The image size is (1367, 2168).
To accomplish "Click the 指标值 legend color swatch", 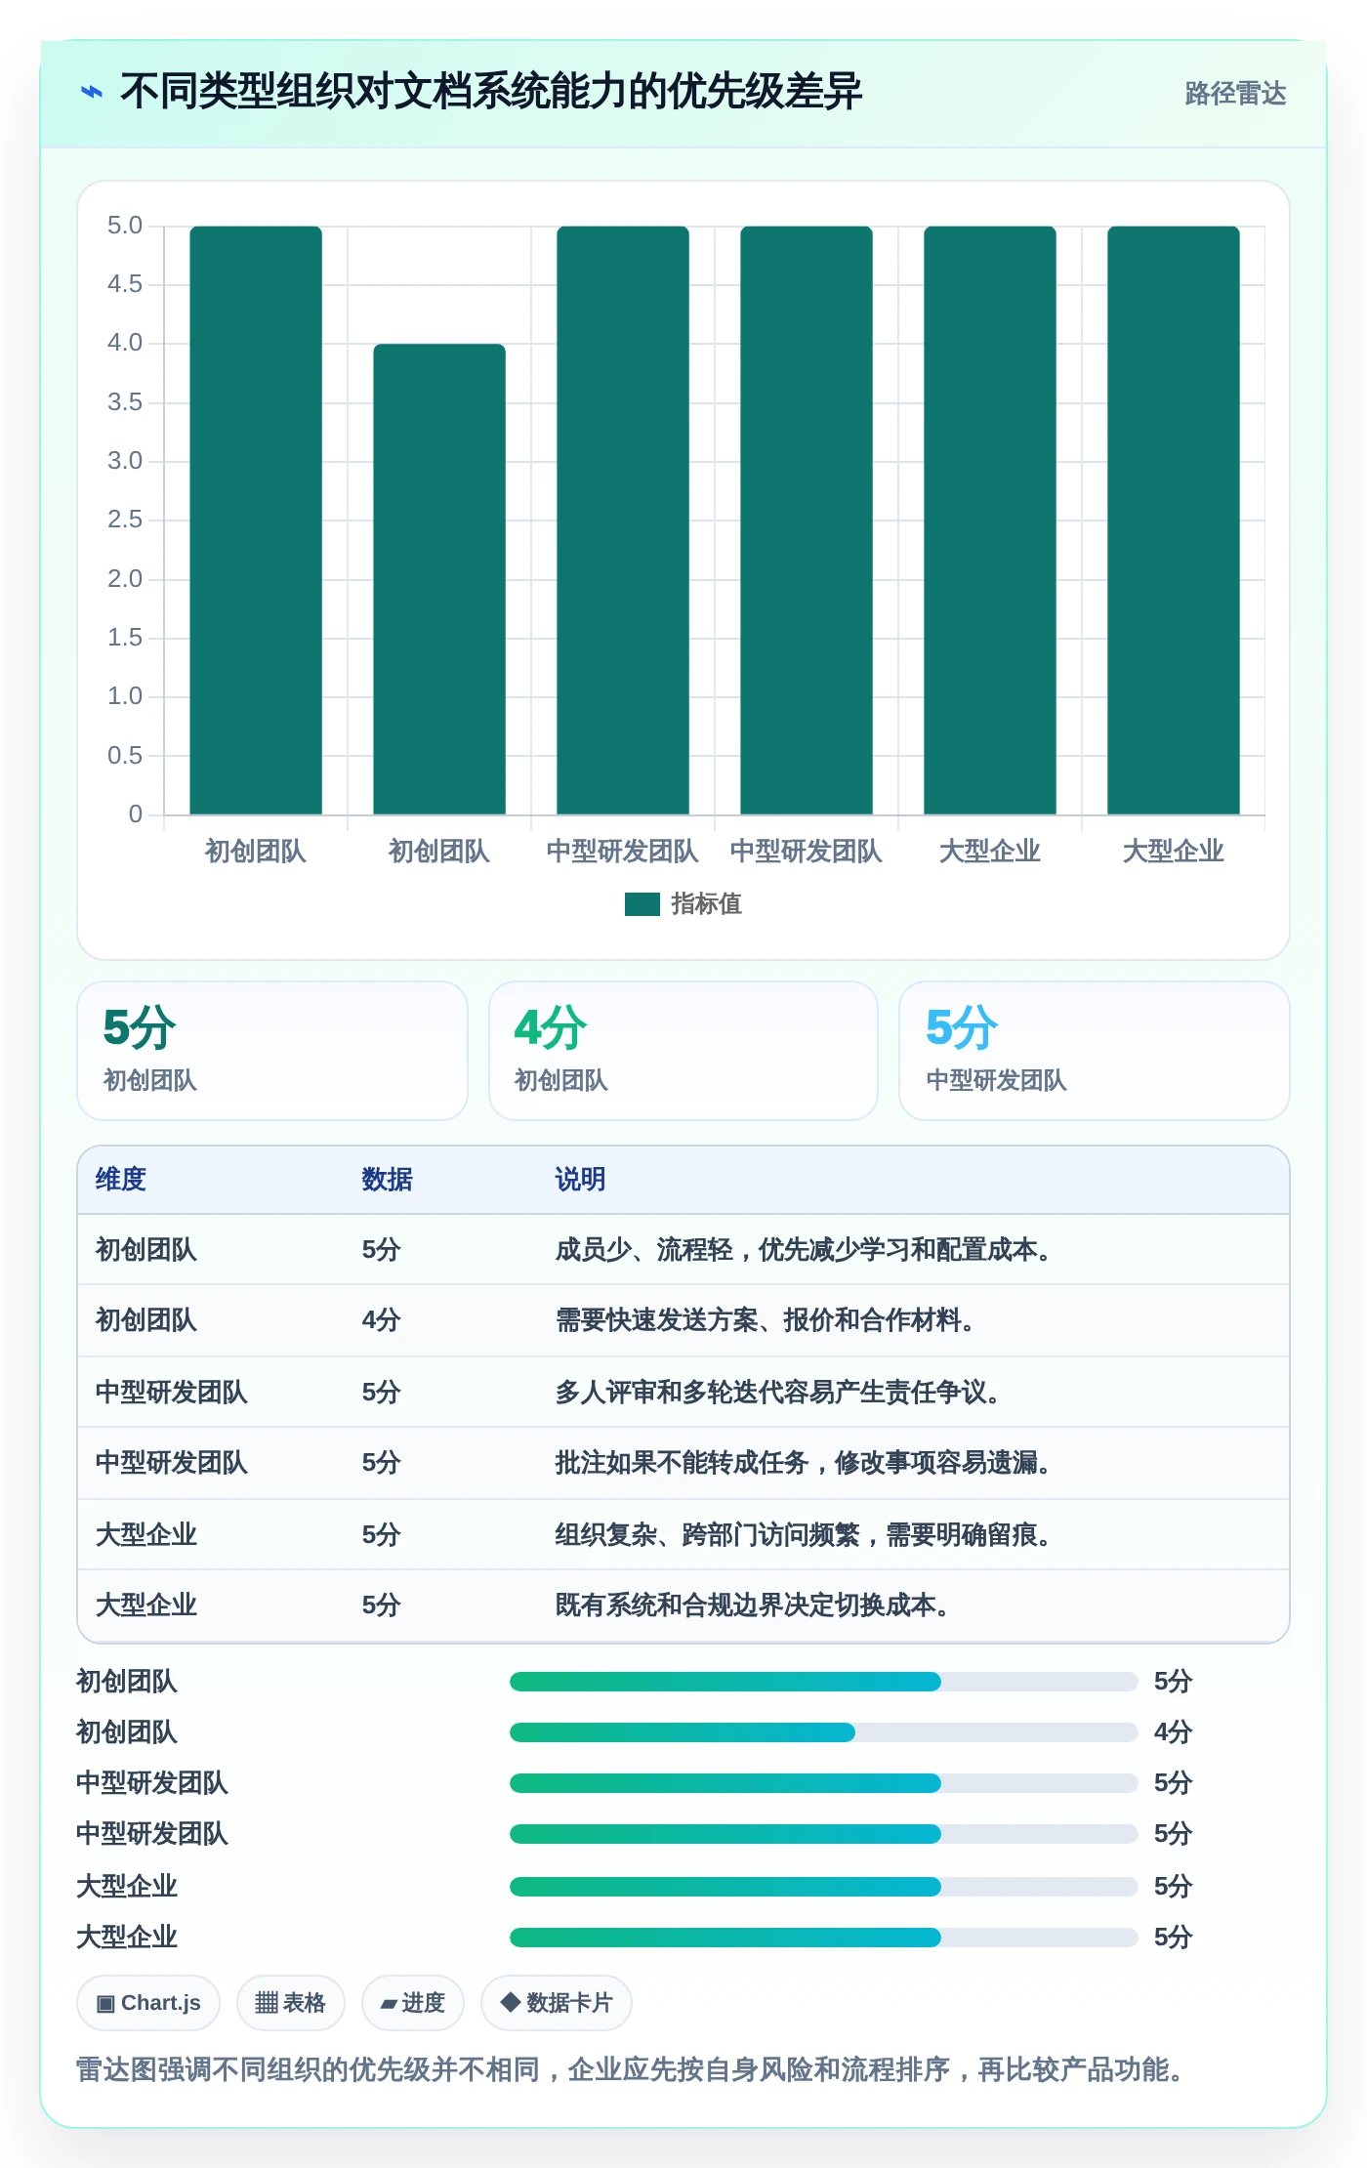I will (x=642, y=904).
